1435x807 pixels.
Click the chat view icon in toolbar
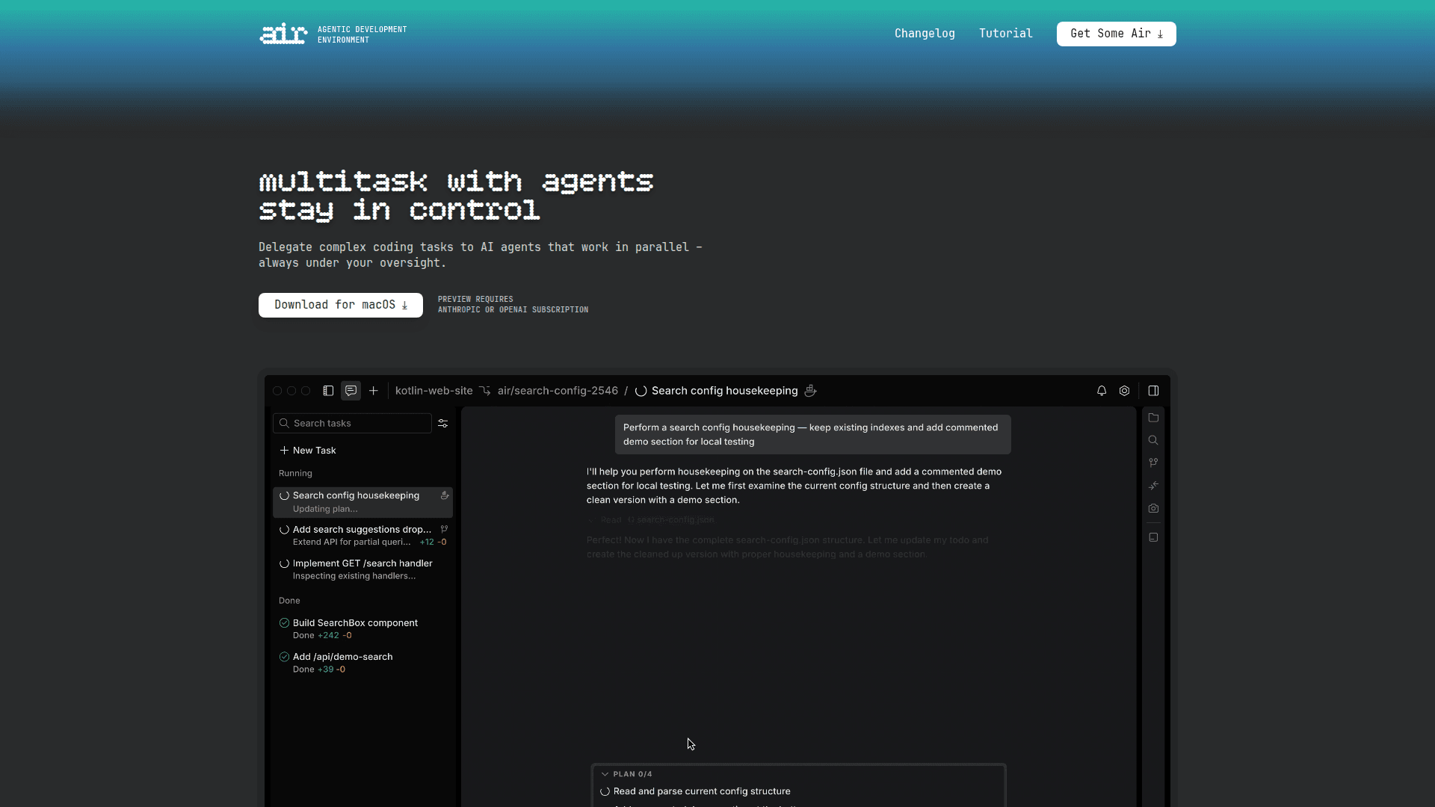coord(351,391)
